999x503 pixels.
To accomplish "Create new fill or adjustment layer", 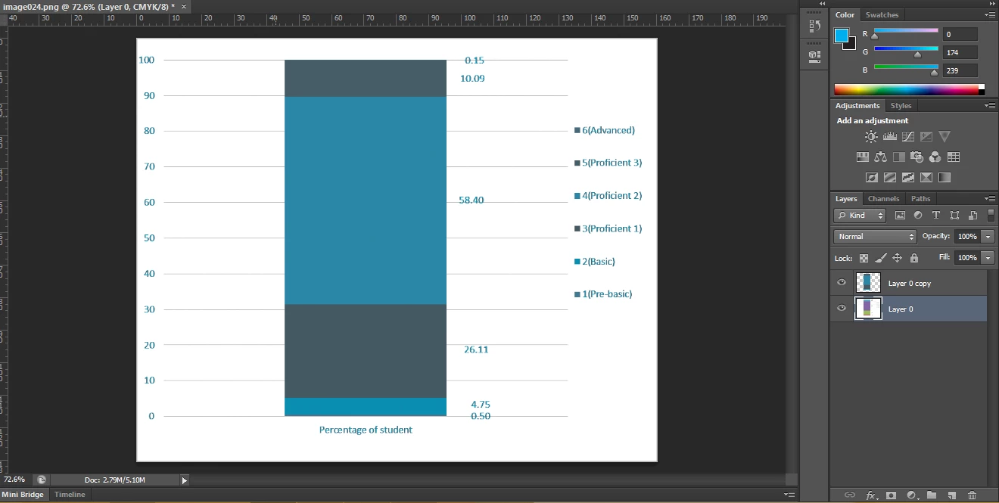I will tap(911, 495).
